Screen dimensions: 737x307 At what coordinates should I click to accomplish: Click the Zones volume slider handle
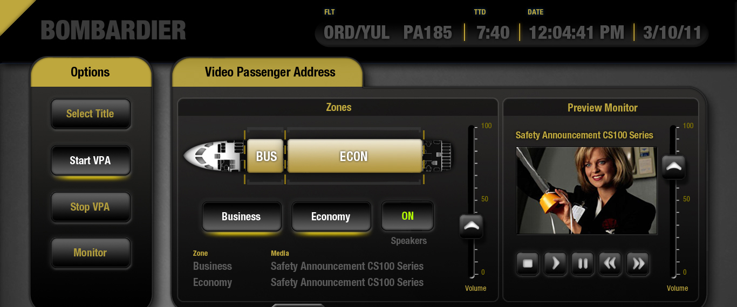(x=472, y=227)
